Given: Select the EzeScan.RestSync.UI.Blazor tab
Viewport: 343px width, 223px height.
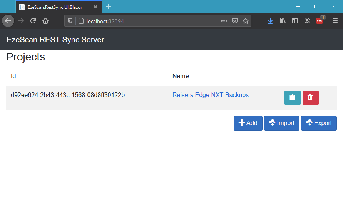Looking at the screenshot, I should [55, 7].
